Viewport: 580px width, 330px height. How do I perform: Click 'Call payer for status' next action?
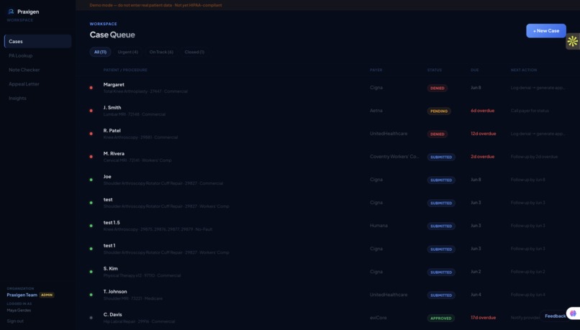coord(530,111)
